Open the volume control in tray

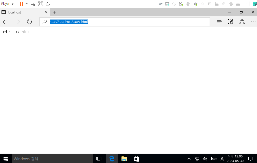205,159
